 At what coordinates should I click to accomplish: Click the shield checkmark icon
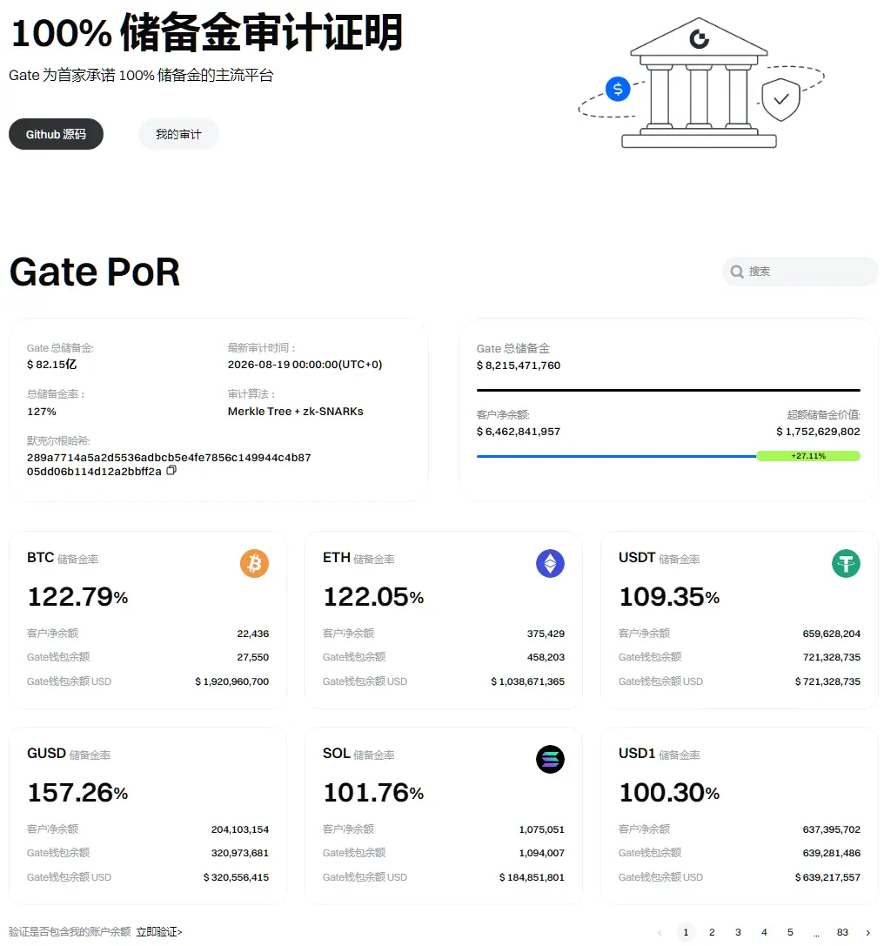780,99
